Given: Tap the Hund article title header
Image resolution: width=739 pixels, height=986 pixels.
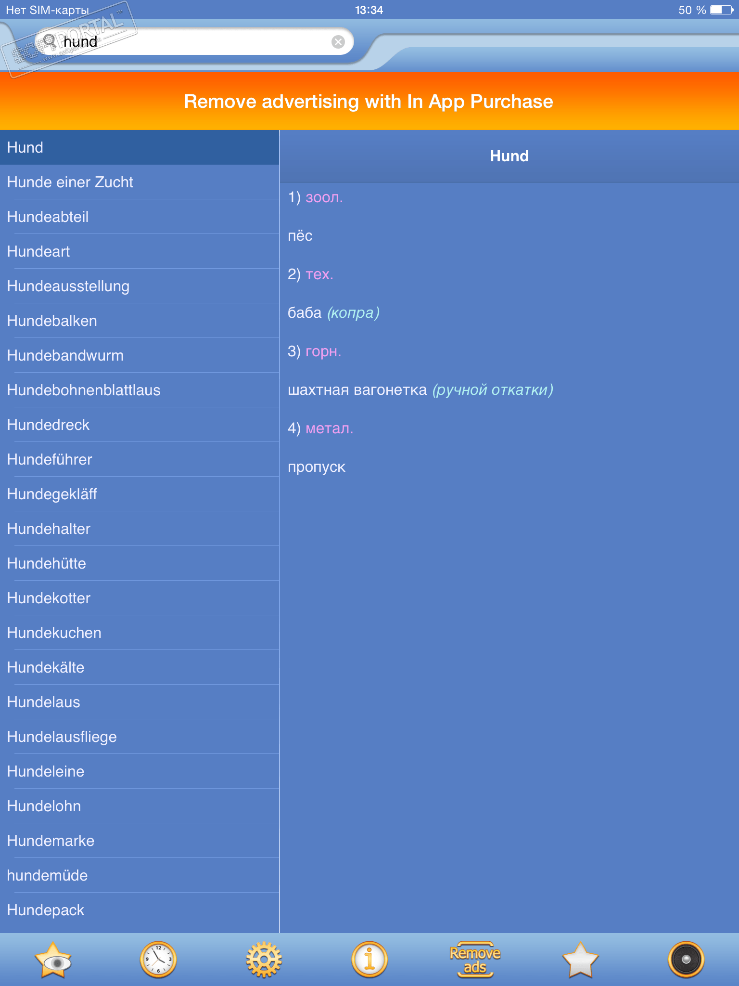Looking at the screenshot, I should 509,156.
